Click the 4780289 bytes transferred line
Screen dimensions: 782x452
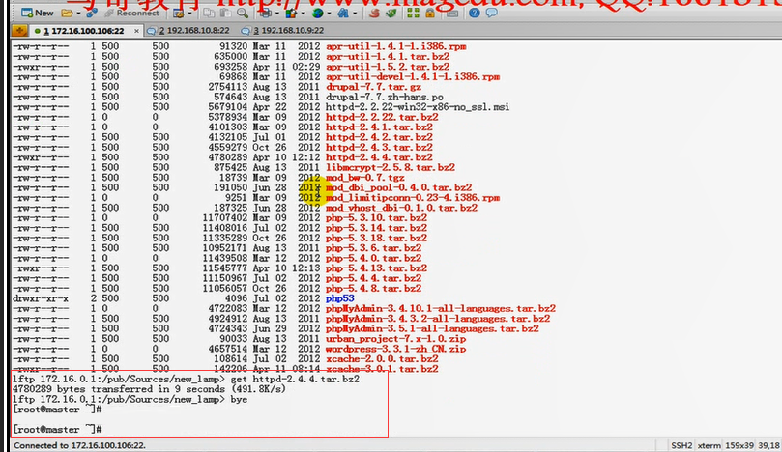click(x=149, y=389)
